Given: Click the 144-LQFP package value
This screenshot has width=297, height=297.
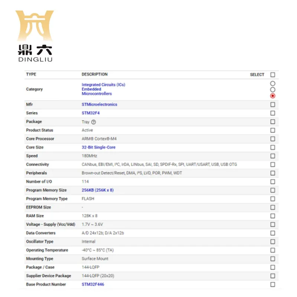Looking at the screenshot, I should pos(91,267).
